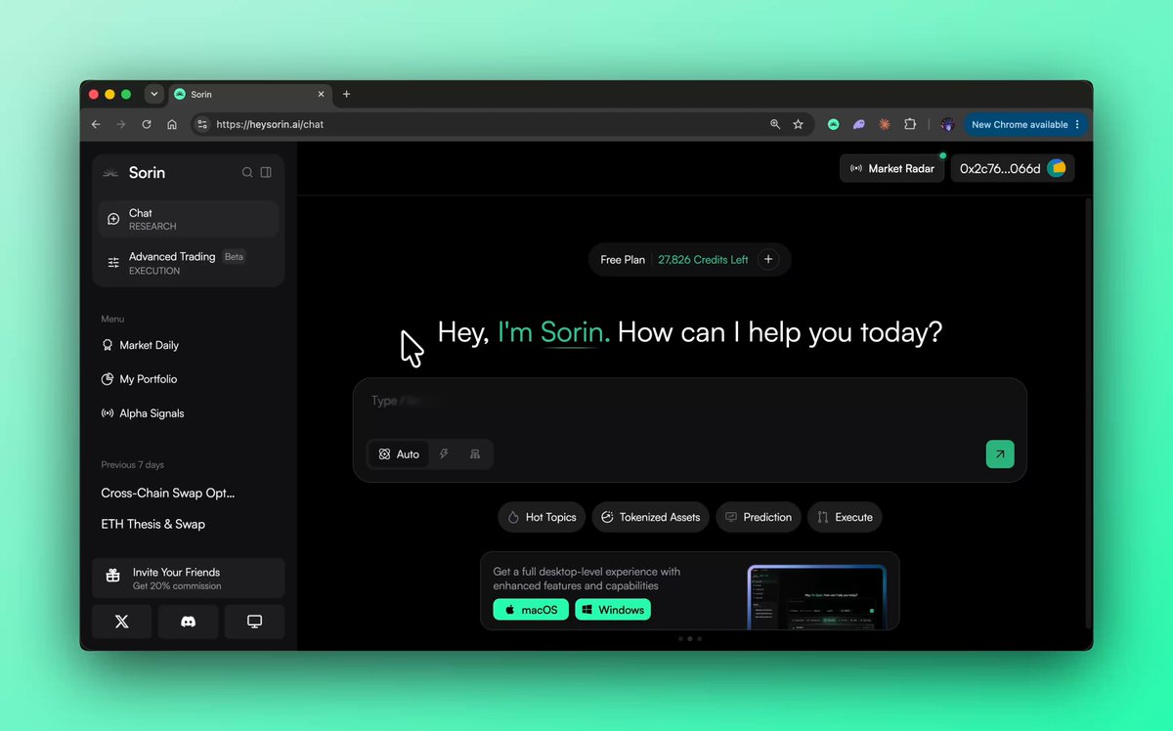1173x731 pixels.
Task: Click Hot Topics chip
Action: coord(542,517)
